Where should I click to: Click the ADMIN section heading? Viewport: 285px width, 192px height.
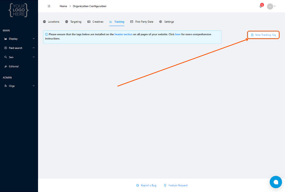click(x=7, y=78)
